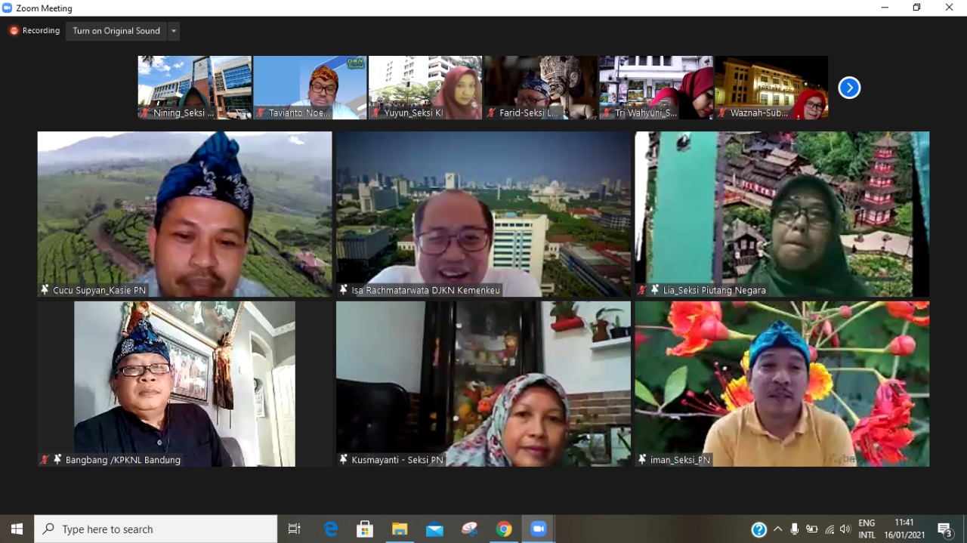The image size is (967, 543).
Task: Open File Explorer from the taskbar
Action: pos(400,529)
